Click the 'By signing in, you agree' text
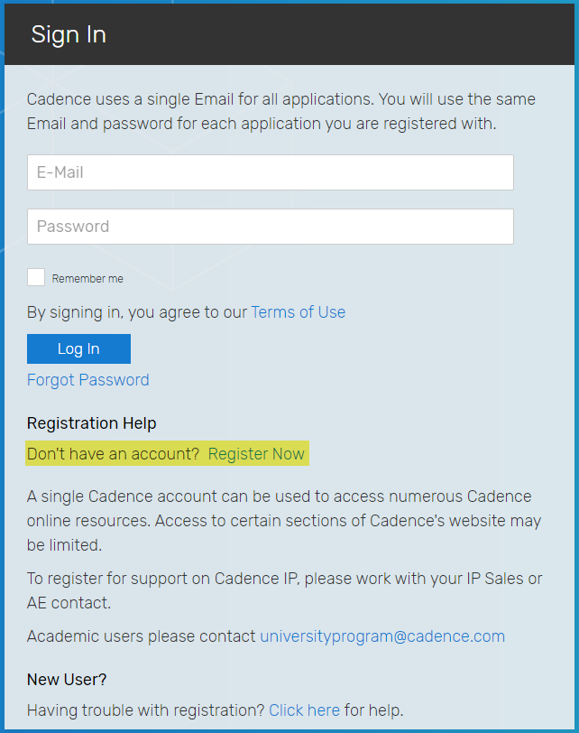 [137, 312]
